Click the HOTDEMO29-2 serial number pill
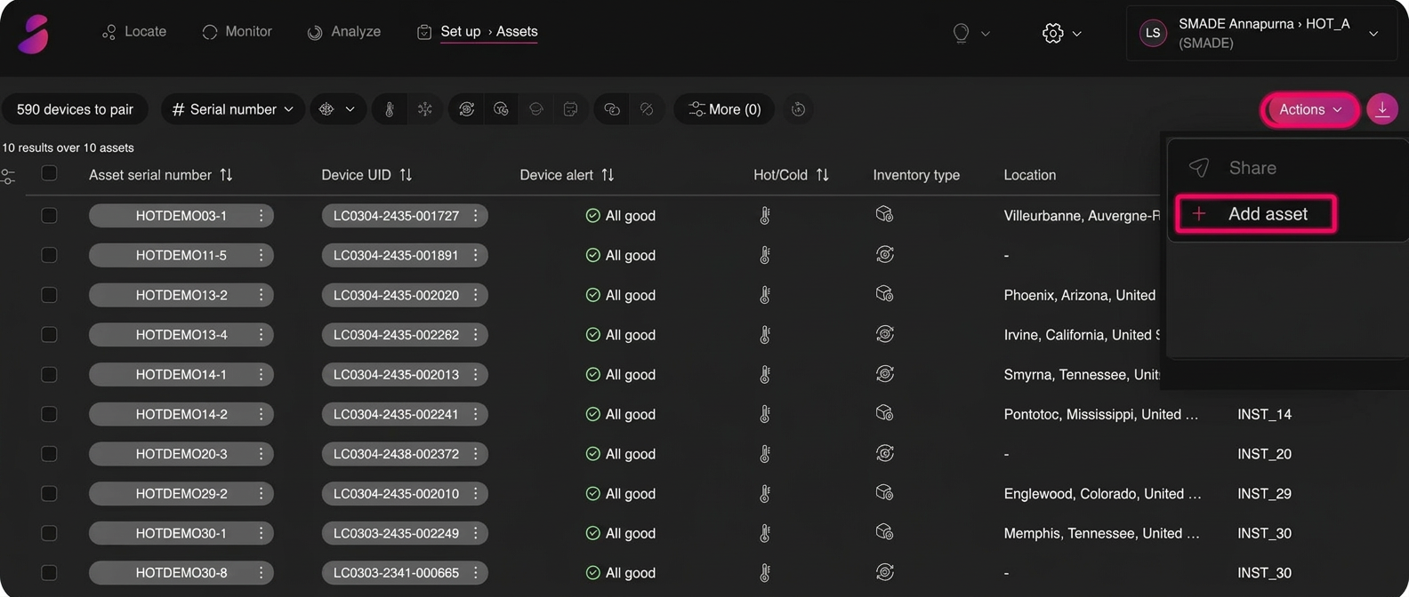The height and width of the screenshot is (597, 1409). click(181, 493)
